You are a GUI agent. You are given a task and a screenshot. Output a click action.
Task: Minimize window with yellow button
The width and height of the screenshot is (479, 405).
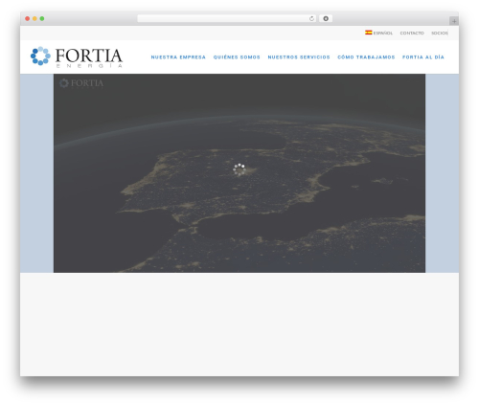click(x=34, y=18)
